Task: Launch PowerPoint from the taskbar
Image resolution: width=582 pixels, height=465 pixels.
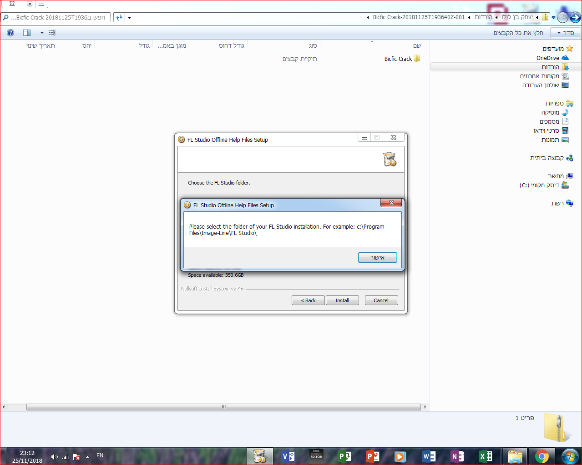Action: tap(372, 456)
